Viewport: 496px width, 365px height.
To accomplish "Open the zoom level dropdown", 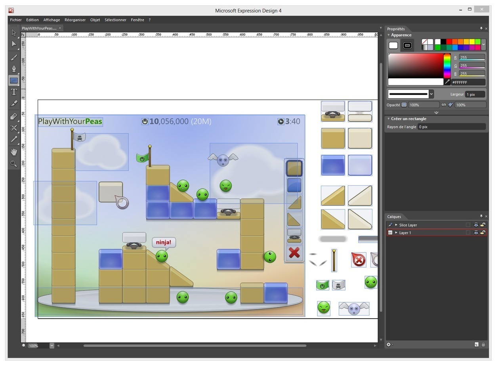I will tap(52, 346).
